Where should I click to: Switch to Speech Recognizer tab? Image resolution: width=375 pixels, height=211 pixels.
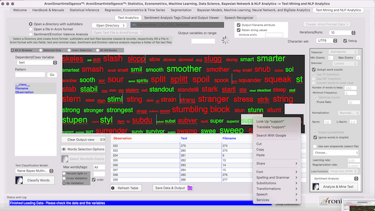point(238,18)
